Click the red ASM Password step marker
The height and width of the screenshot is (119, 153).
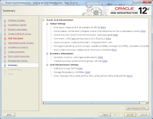(5, 39)
